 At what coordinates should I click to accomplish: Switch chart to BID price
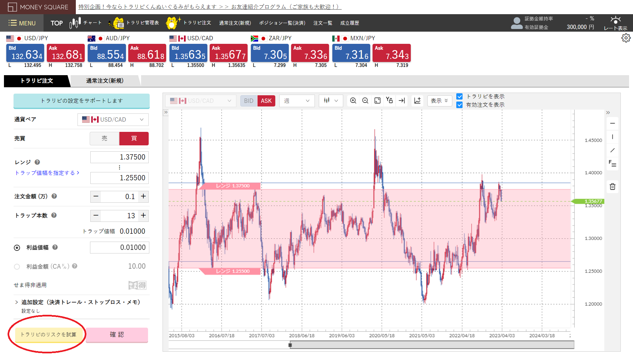[x=249, y=101]
